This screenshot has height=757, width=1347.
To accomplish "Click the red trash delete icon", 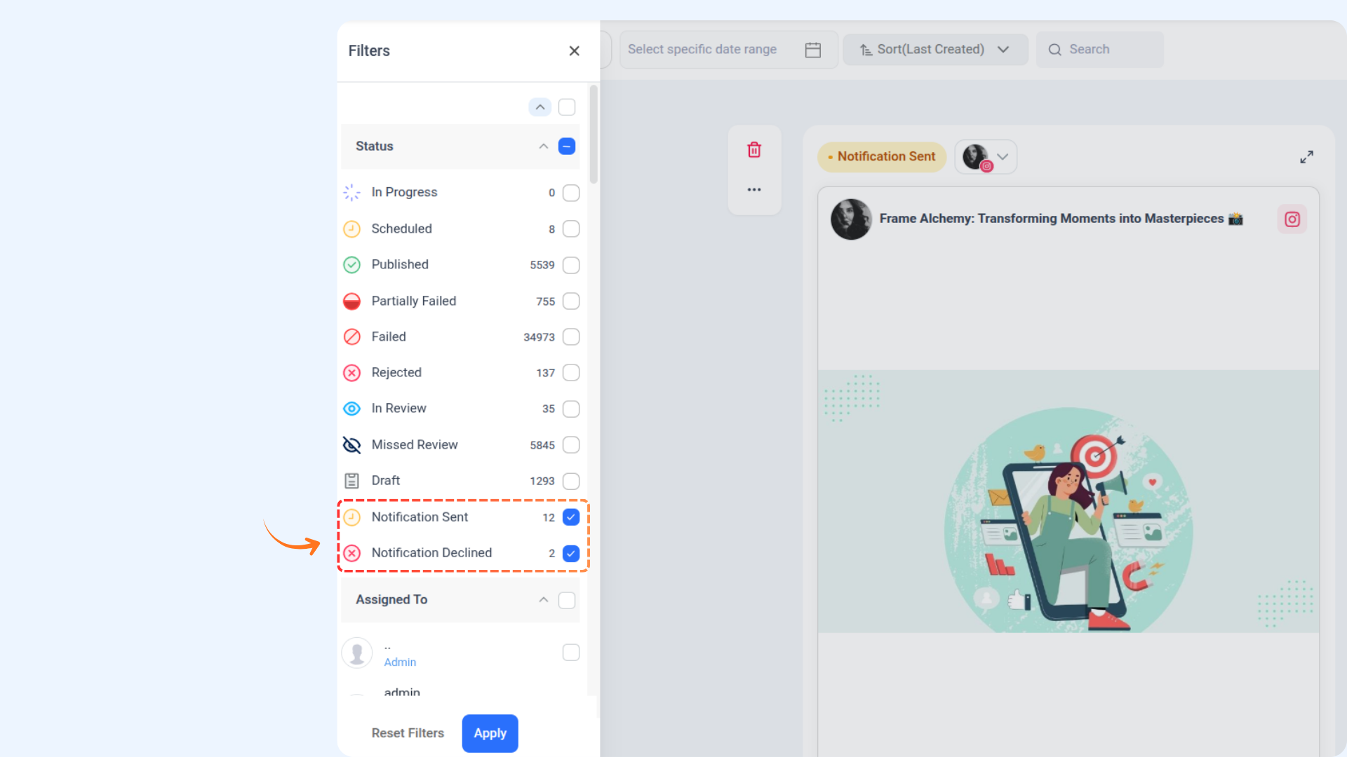I will click(x=754, y=149).
